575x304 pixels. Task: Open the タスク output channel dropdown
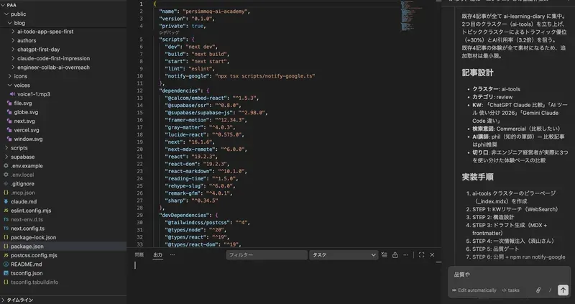tap(344, 255)
